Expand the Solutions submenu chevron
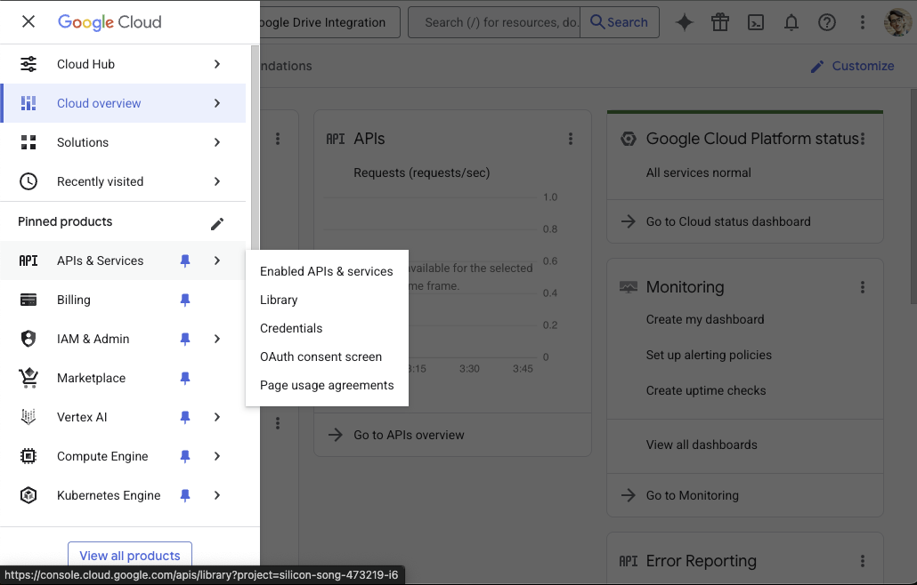917x585 pixels. (217, 142)
